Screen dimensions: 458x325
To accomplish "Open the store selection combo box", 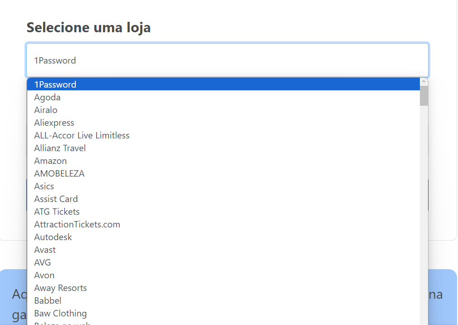I will pos(227,60).
